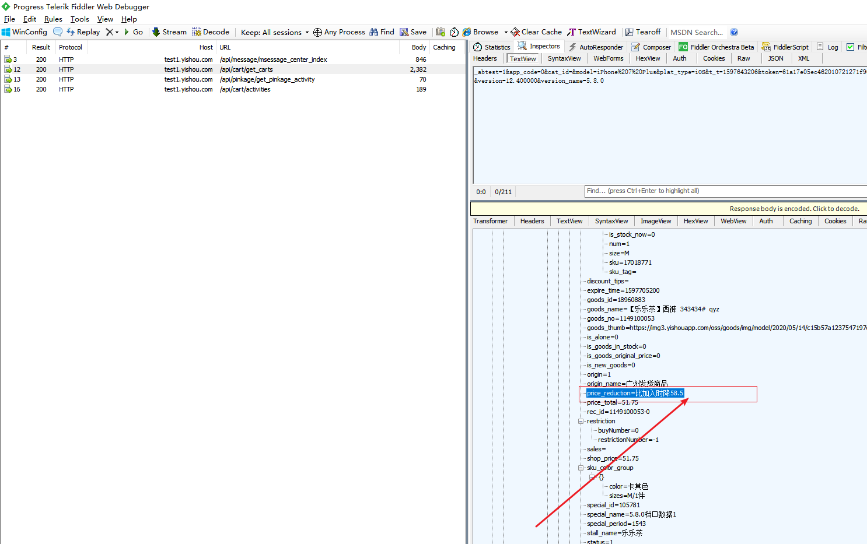Collapse the sku_color_group tree node
Viewport: 867px width, 544px height.
pyautogui.click(x=581, y=468)
